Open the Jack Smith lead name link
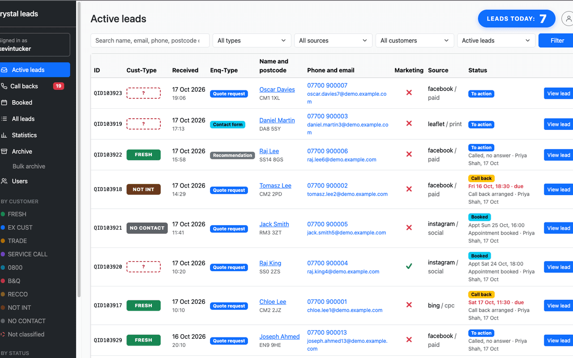 pos(274,224)
